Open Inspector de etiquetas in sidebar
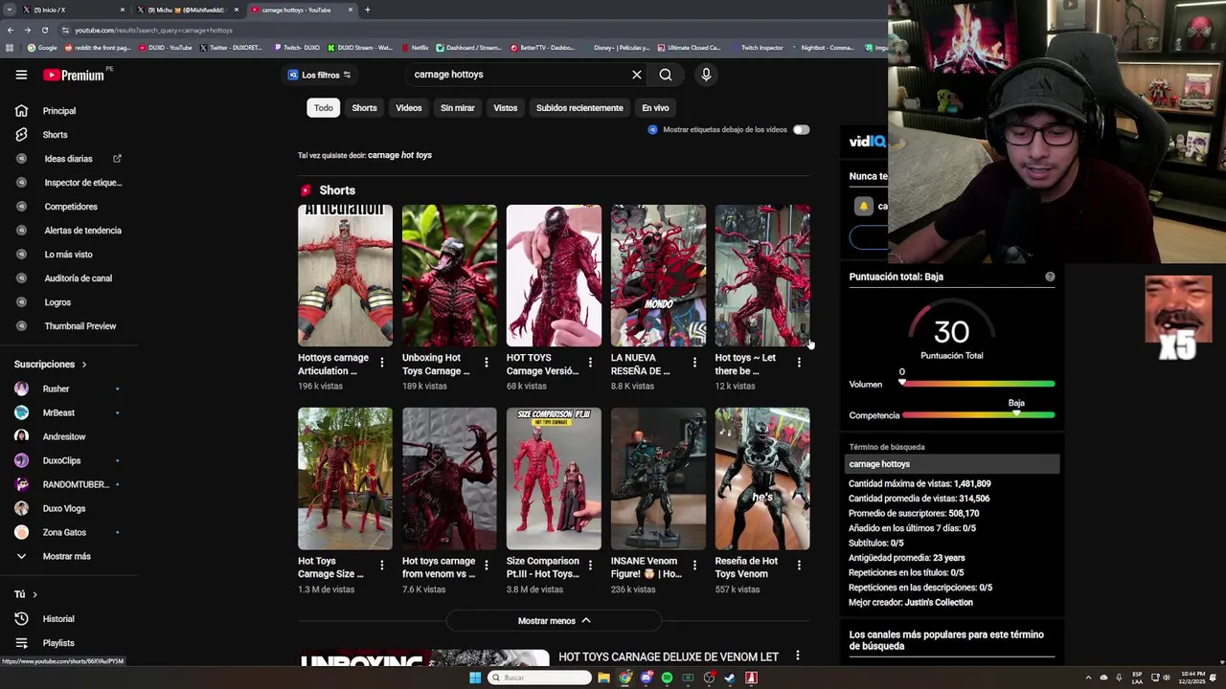1226x689 pixels. coord(82,183)
